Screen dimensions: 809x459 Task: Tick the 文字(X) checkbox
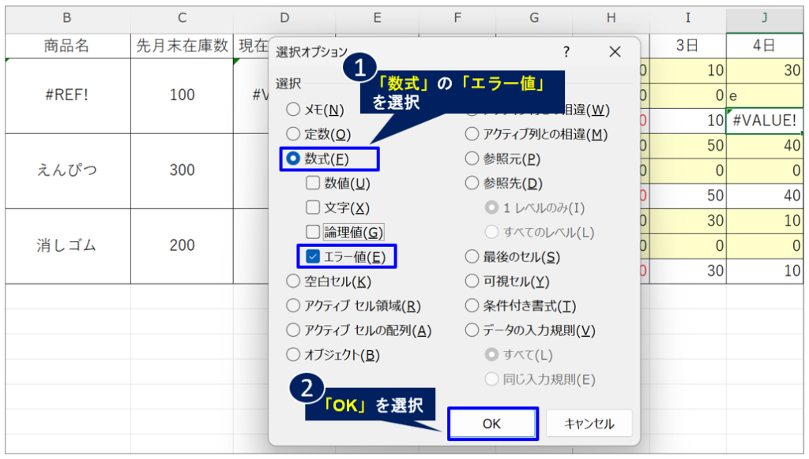[x=313, y=208]
